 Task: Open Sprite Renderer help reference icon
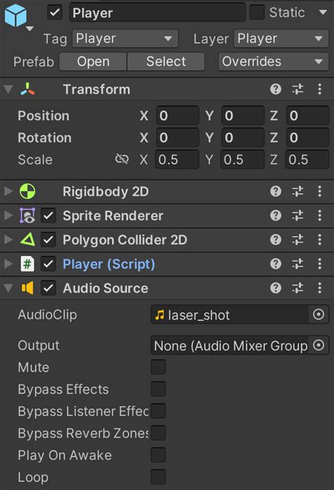pos(276,215)
